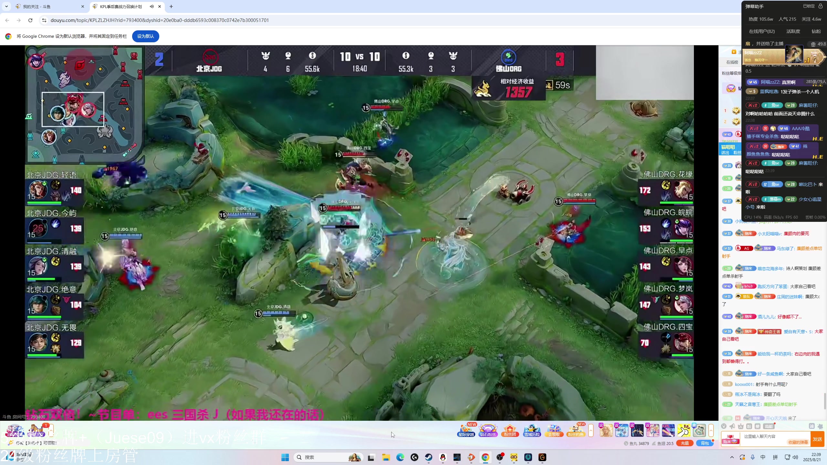The height and width of the screenshot is (465, 827).
Task: Open the 粉丝钓鱼 fishing activity icon
Action: click(x=576, y=431)
